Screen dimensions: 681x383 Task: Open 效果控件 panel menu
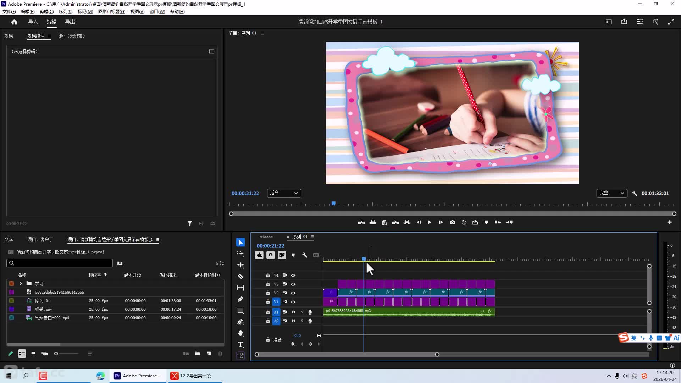[50, 36]
